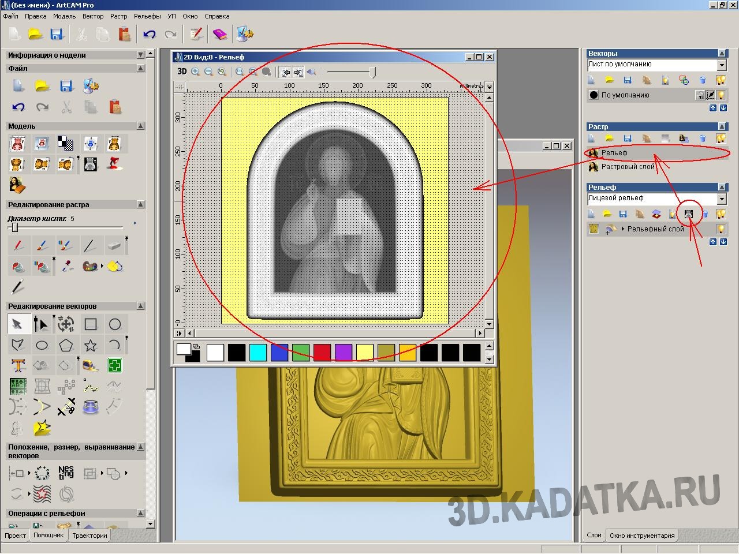The image size is (739, 554).
Task: Open Лист по умолчанию dropdown
Action: [722, 65]
